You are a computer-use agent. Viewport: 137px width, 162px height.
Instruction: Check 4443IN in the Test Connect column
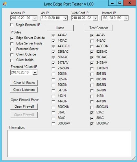pos(92,102)
